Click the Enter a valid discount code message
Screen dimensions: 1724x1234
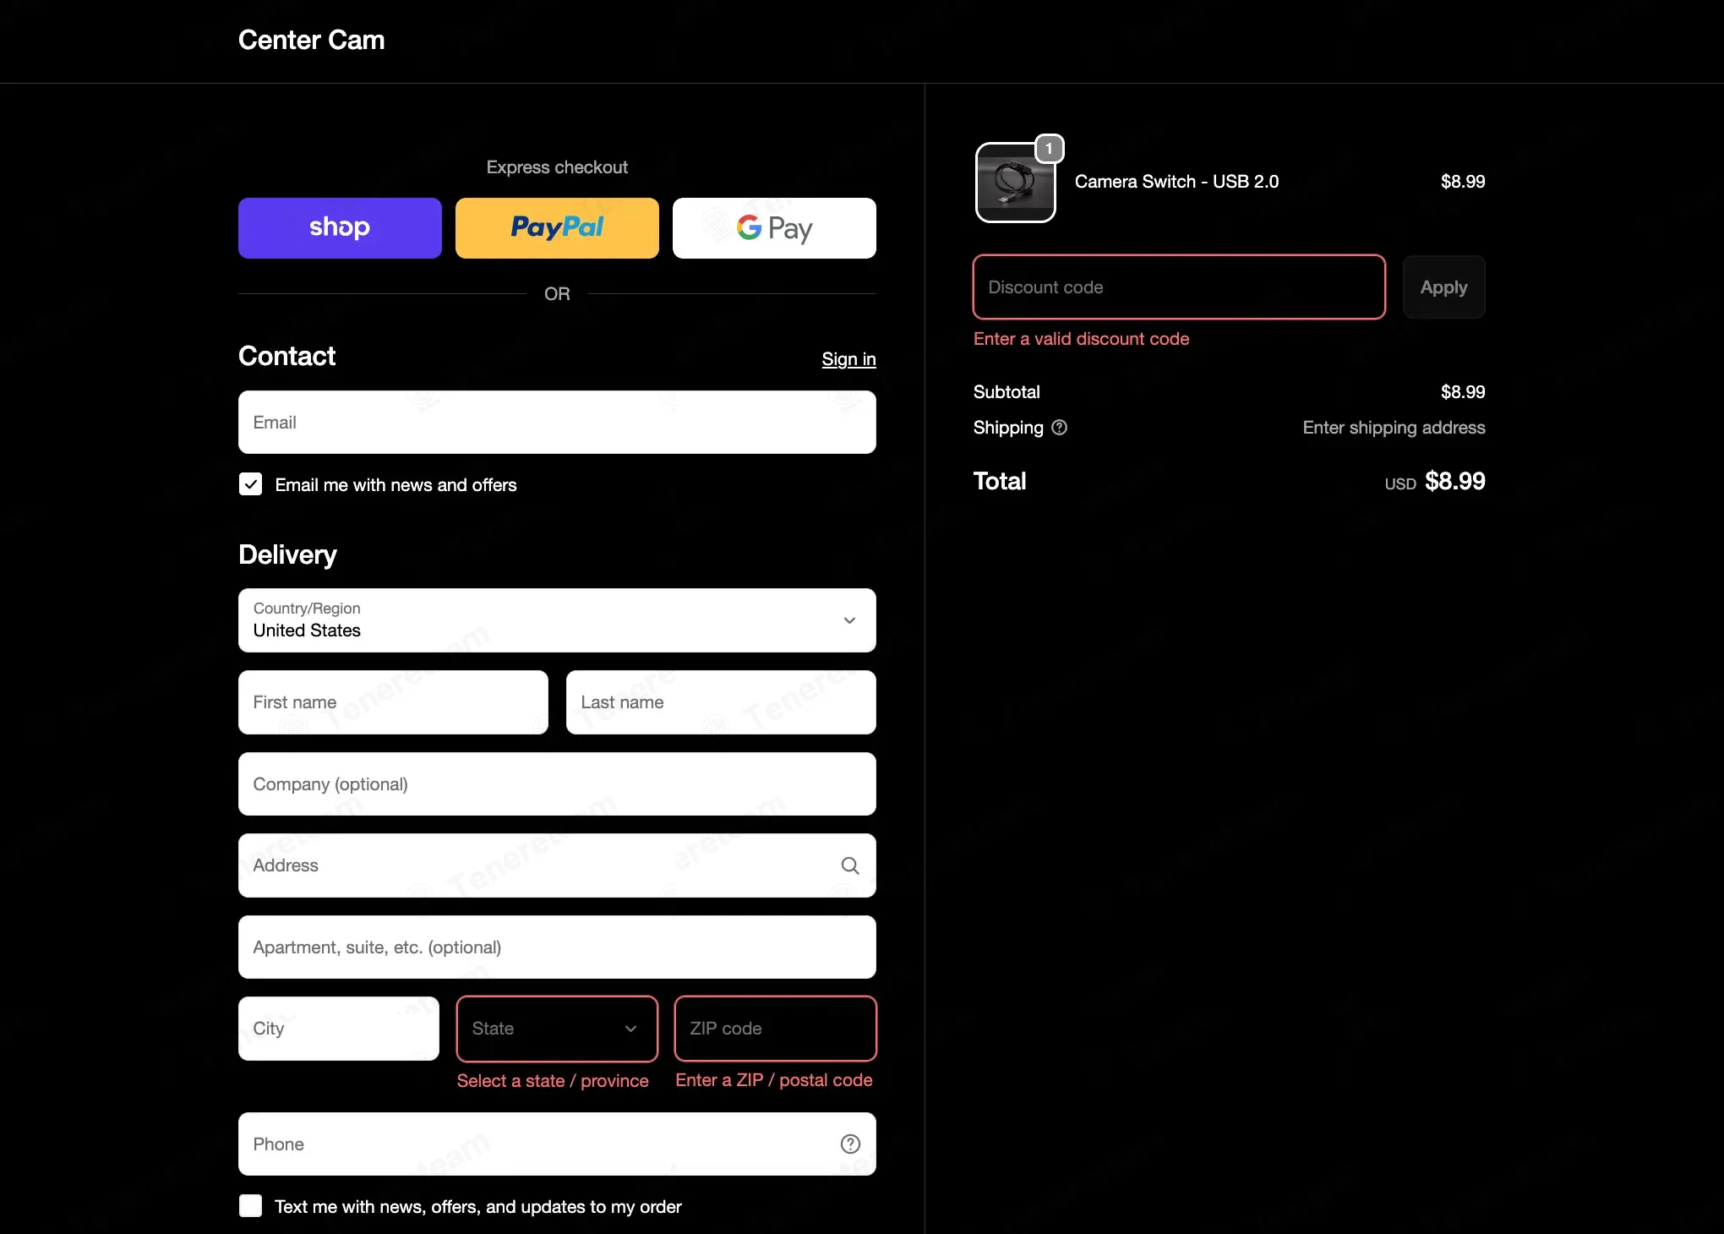(x=1081, y=339)
